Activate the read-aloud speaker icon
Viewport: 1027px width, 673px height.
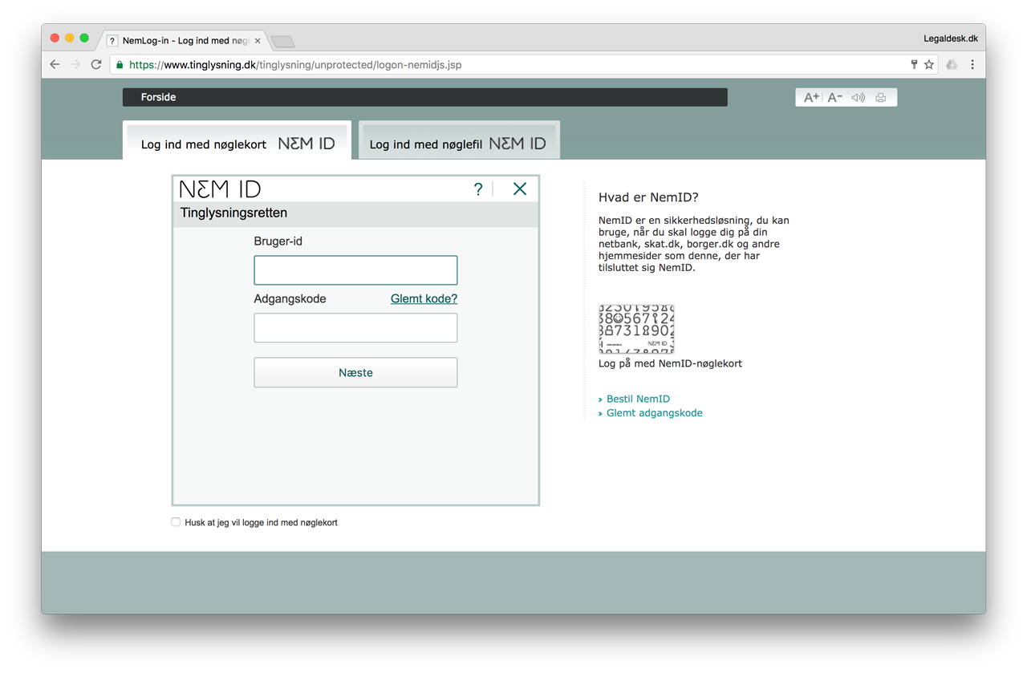[x=858, y=98]
